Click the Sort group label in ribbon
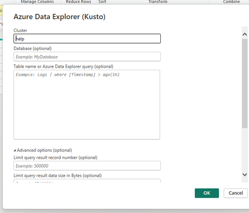The width and height of the screenshot is (249, 213). [102, 2]
